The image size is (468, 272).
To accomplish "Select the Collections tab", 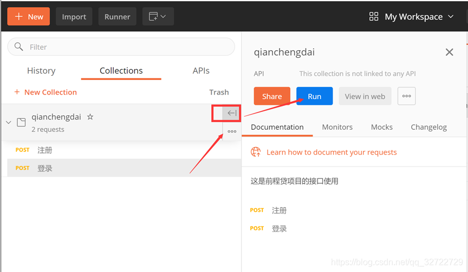I will (x=121, y=71).
